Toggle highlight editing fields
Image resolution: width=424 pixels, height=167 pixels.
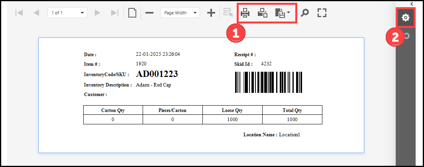(228, 13)
